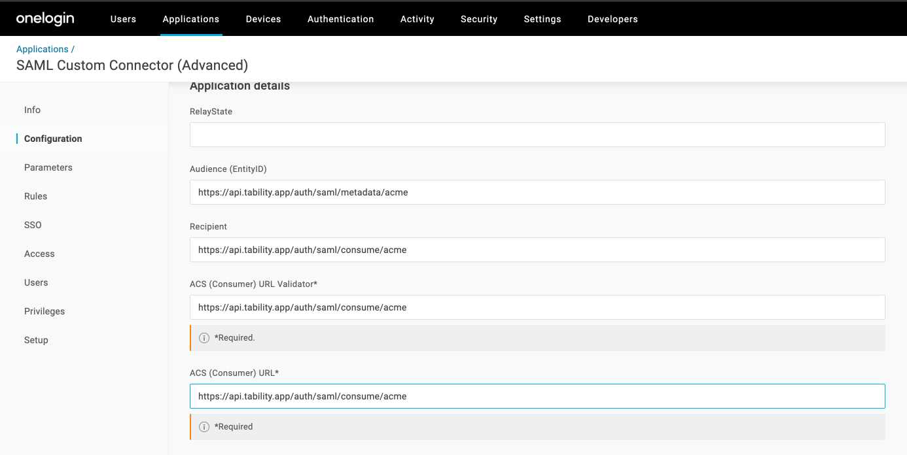
Task: Open the Privileges sidebar tab
Action: pyautogui.click(x=44, y=311)
